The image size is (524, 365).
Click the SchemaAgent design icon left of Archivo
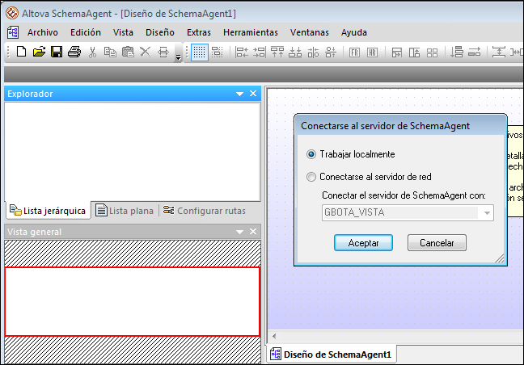click(x=13, y=32)
